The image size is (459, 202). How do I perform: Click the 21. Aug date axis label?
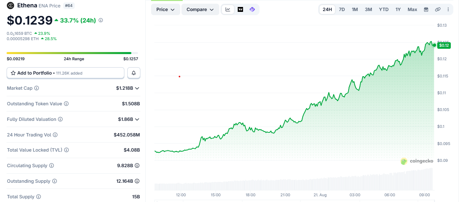coord(319,195)
